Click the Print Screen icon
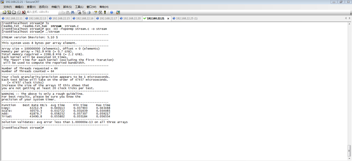352x161 pixels. 79,13
